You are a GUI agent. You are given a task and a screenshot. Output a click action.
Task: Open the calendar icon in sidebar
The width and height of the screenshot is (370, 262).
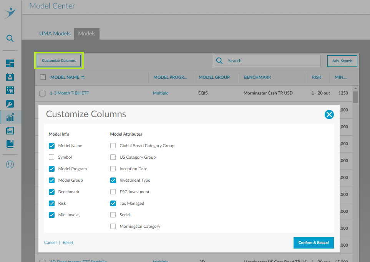click(10, 76)
